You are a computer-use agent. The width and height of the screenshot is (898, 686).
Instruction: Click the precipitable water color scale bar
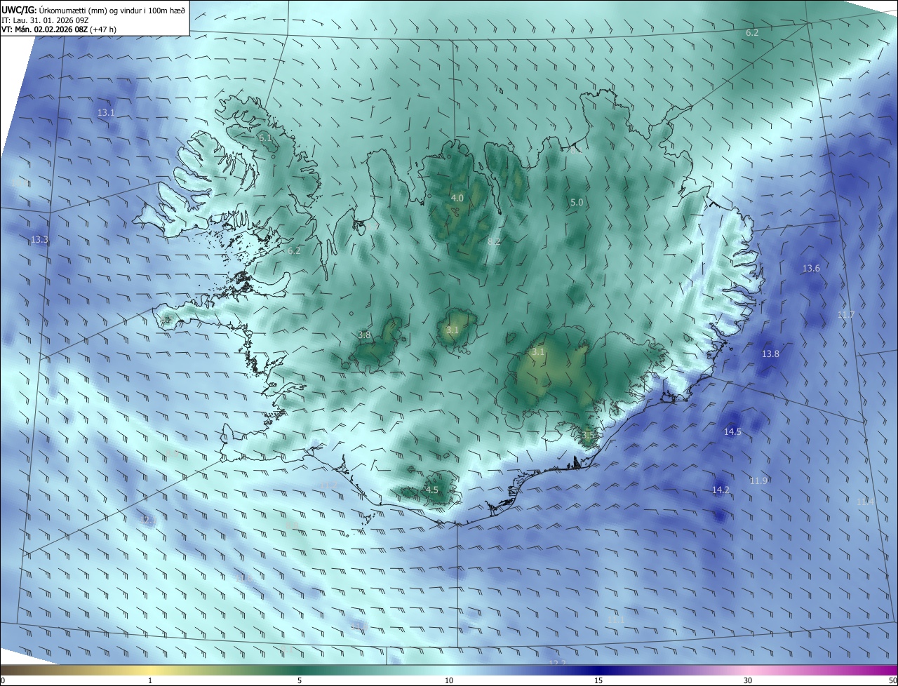click(449, 670)
